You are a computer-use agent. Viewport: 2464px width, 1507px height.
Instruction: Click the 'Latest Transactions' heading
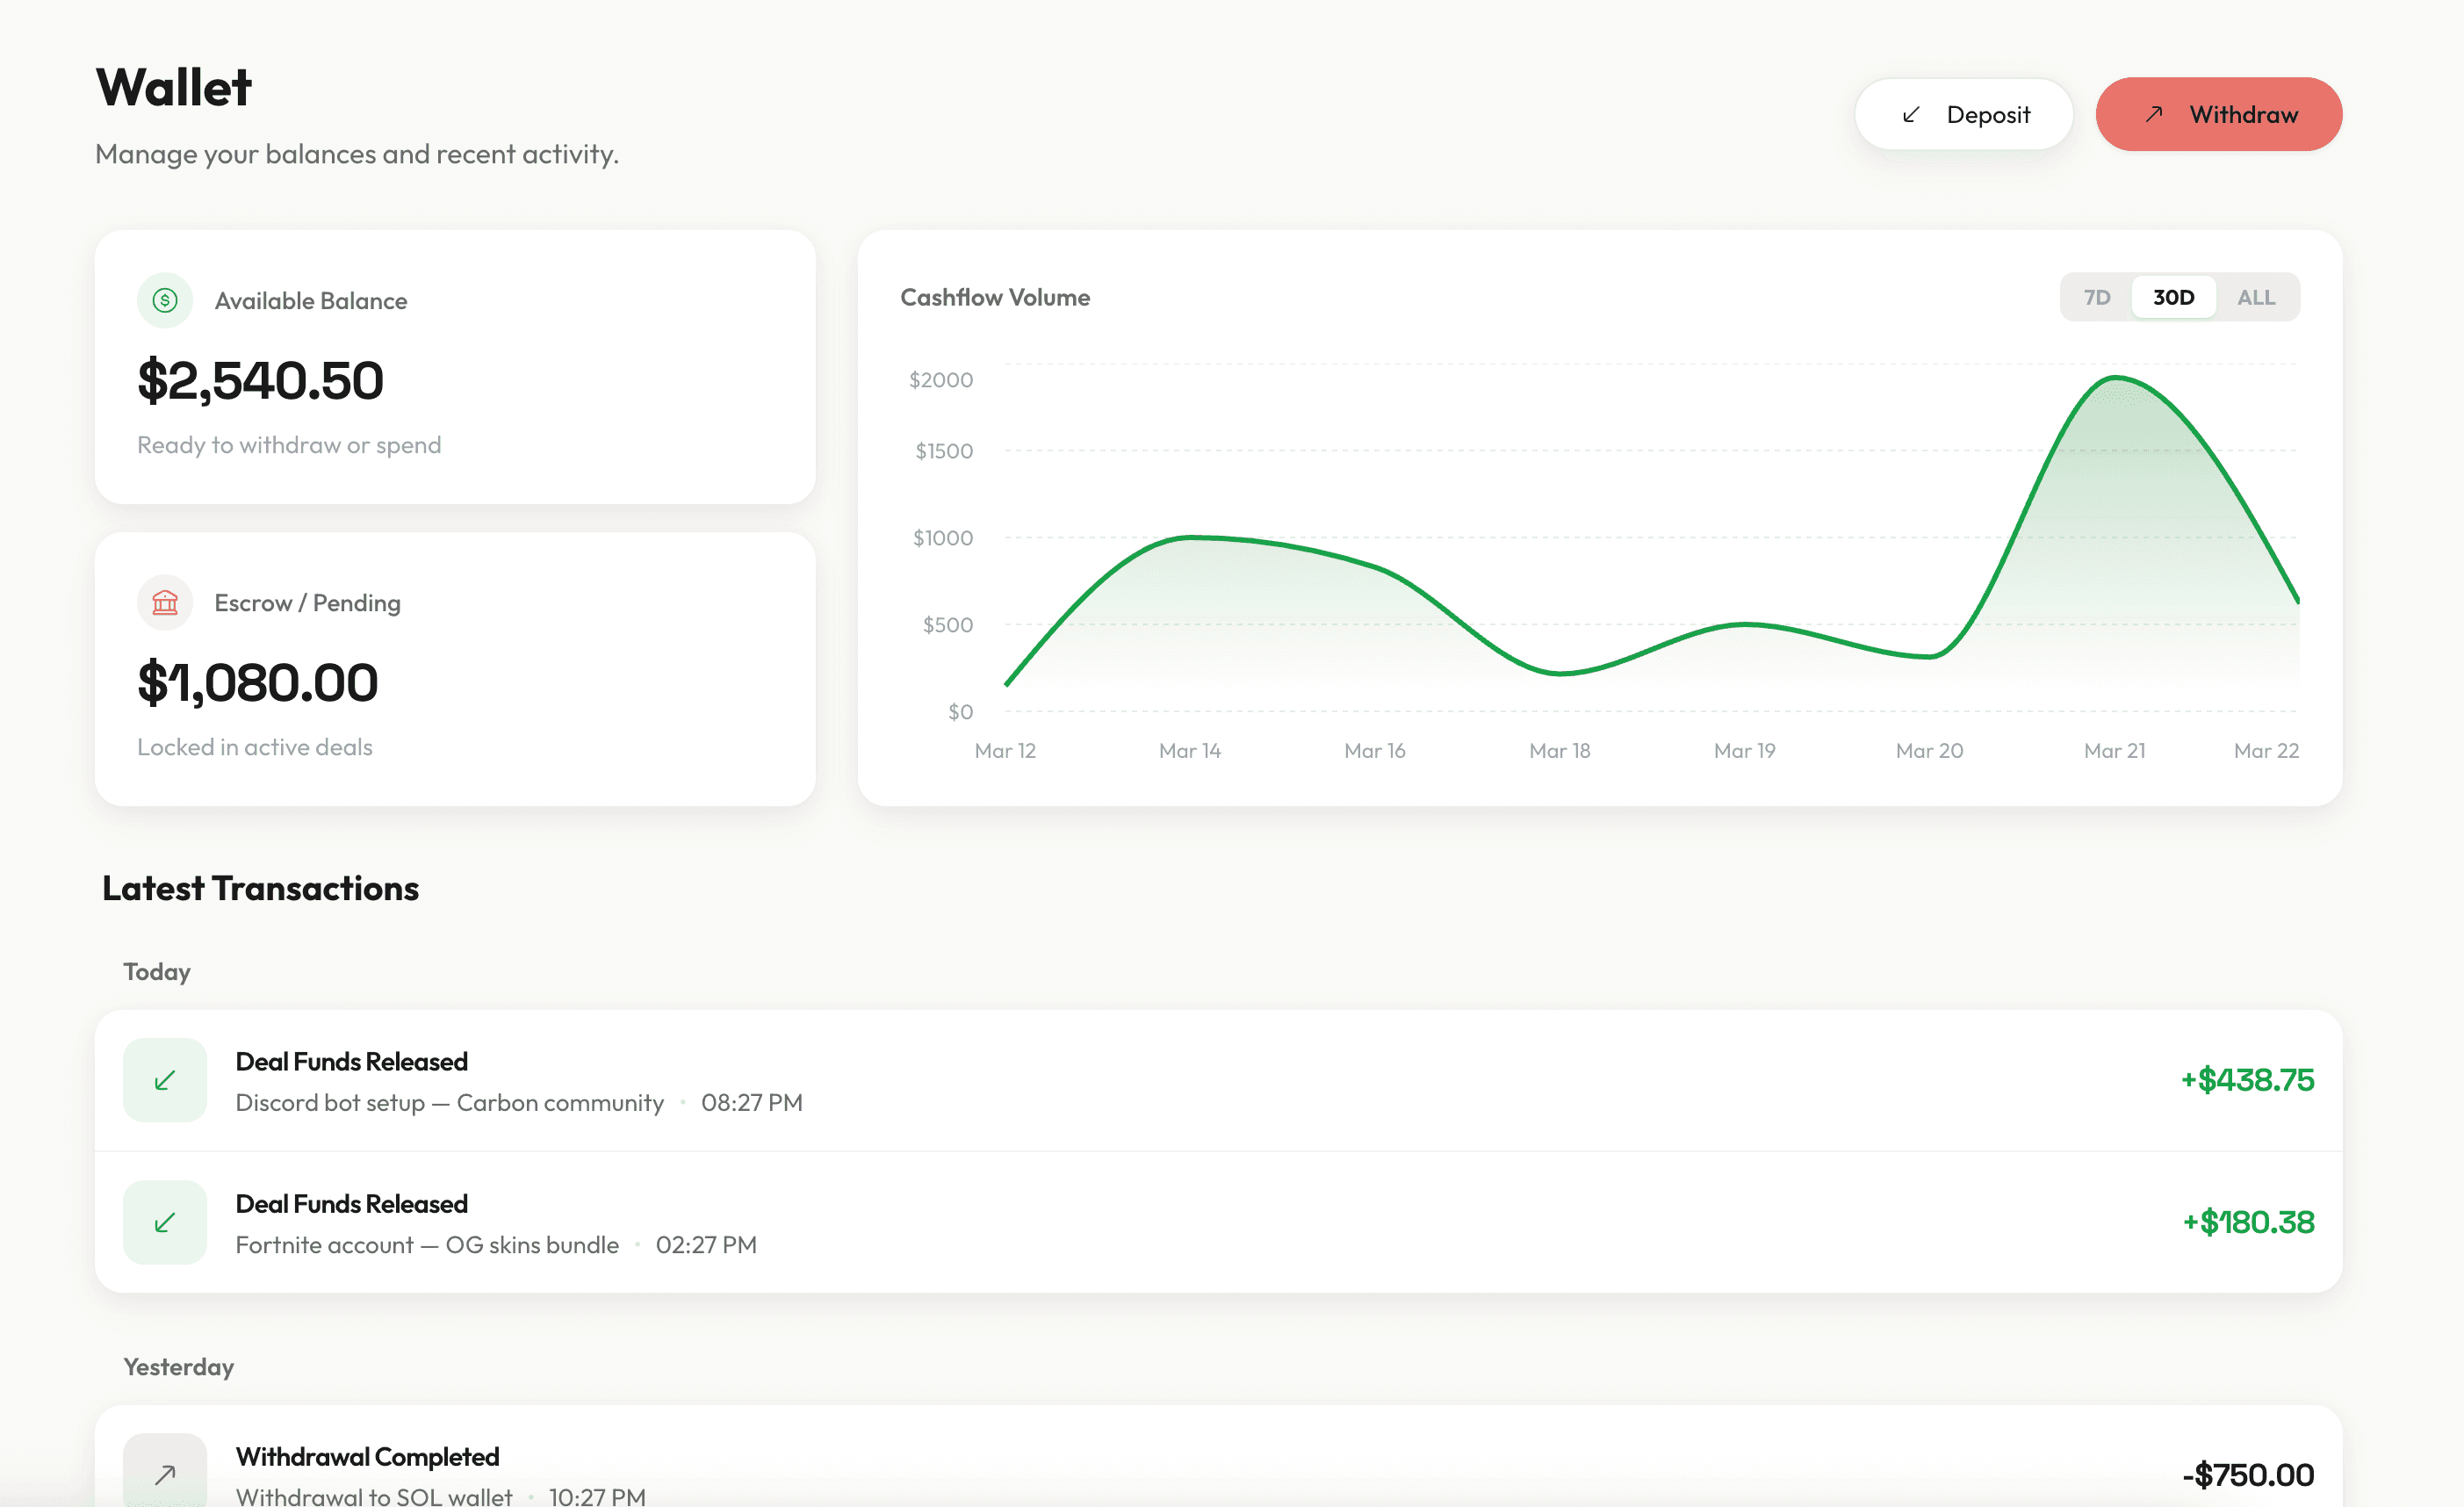pyautogui.click(x=260, y=888)
